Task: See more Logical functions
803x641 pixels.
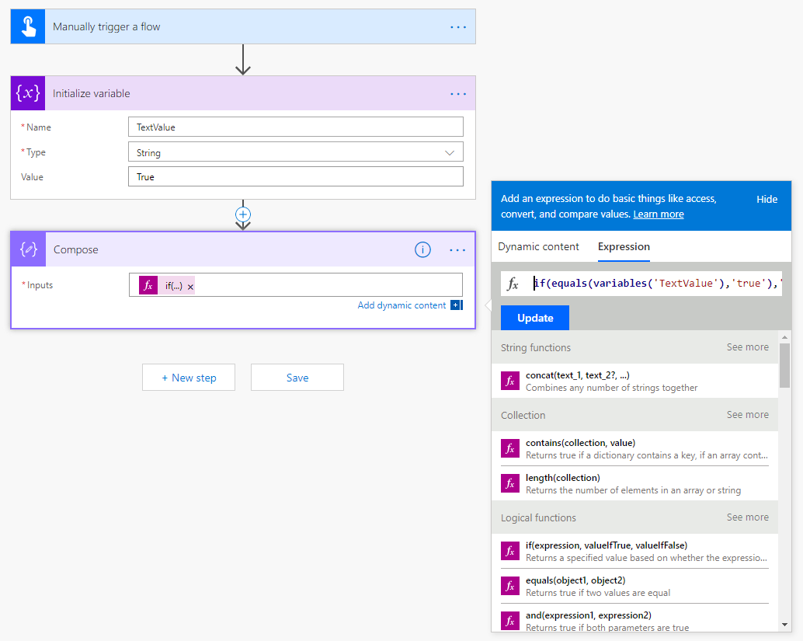Action: 747,517
